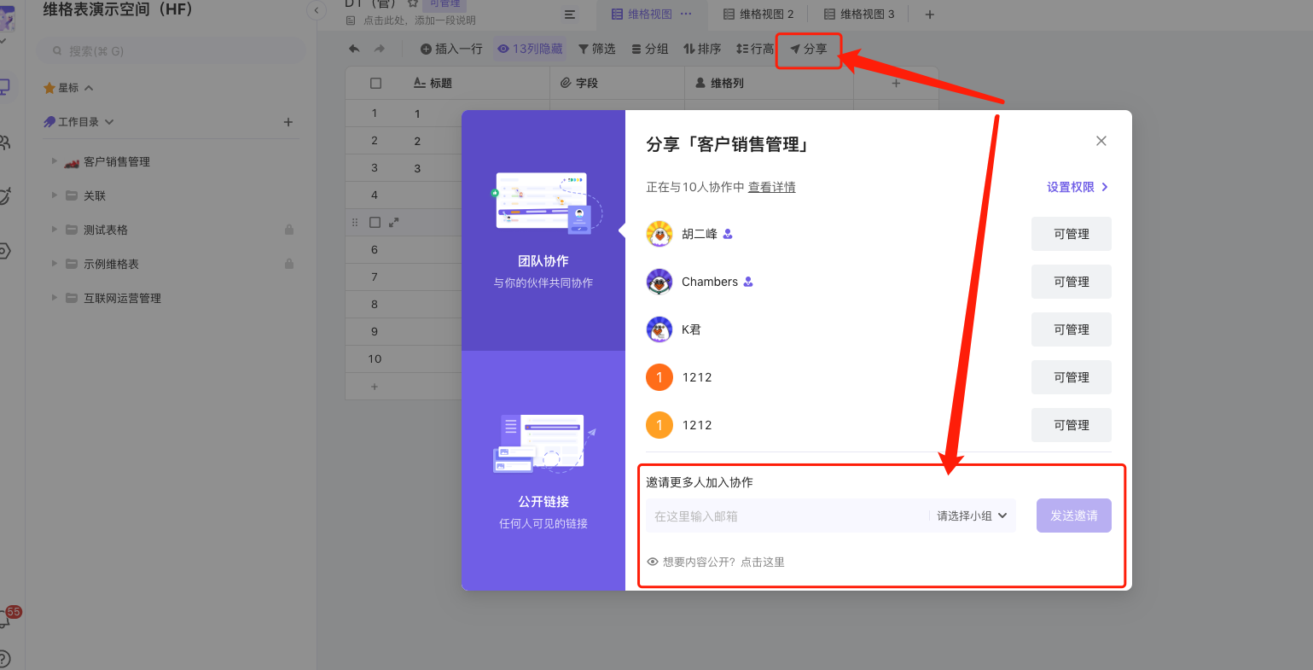Viewport: 1313px width, 670px height.
Task: Open the 筛选 filter tool
Action: pyautogui.click(x=596, y=49)
